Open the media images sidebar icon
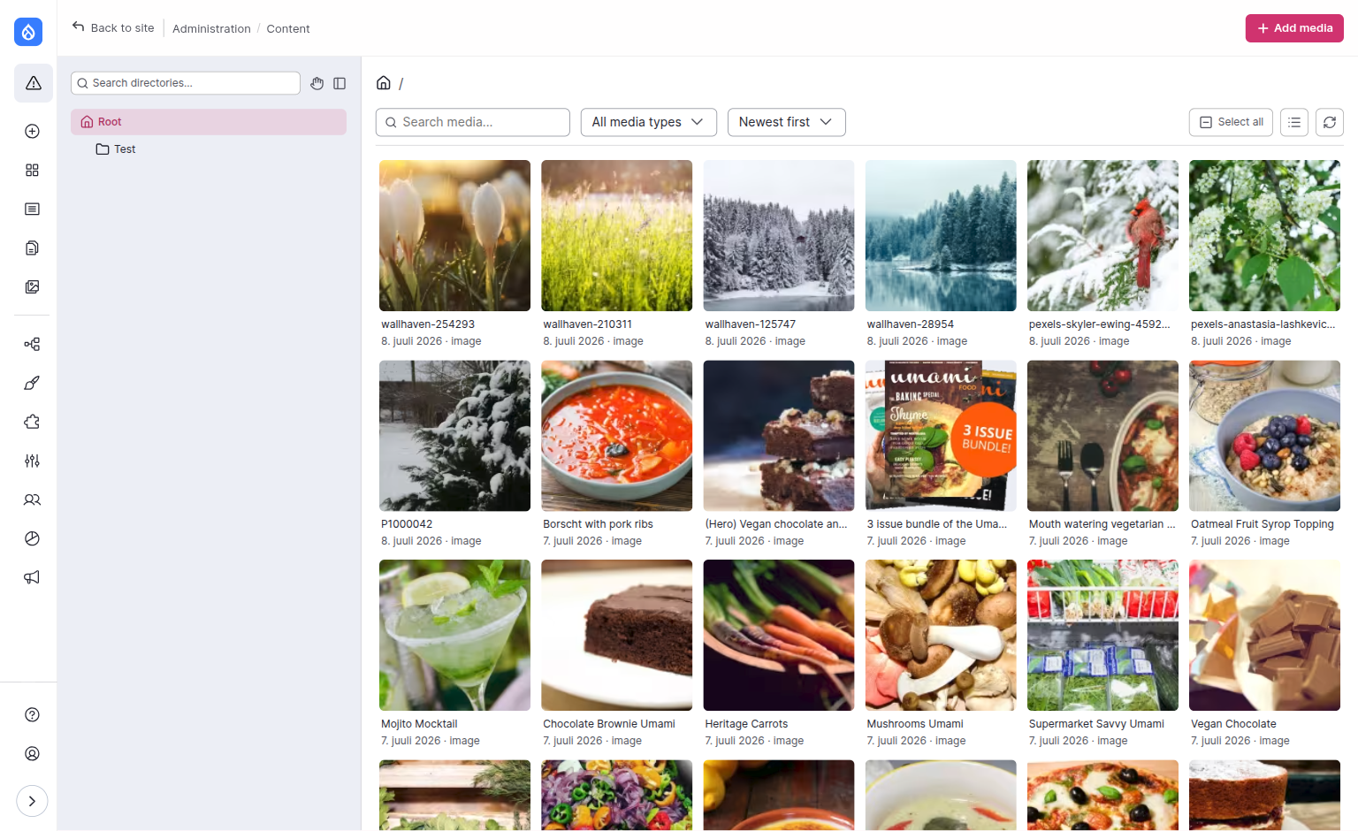 point(32,286)
